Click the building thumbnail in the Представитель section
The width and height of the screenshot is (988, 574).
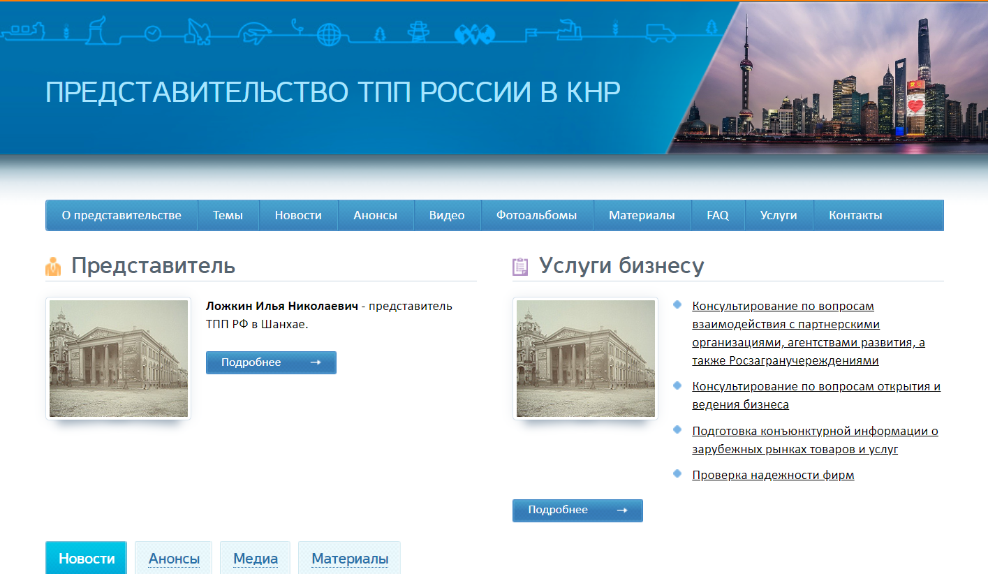click(118, 358)
